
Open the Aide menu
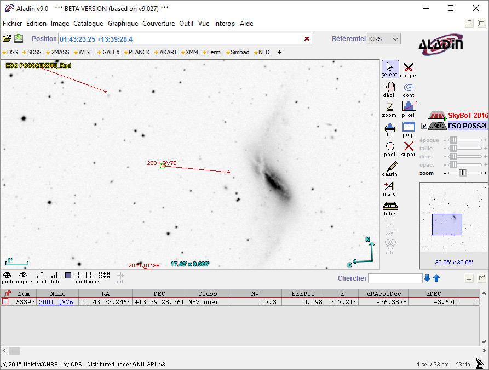pos(246,24)
